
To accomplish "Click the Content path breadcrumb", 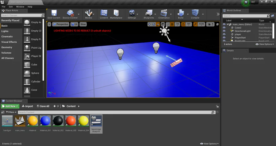I will [x=71, y=106].
